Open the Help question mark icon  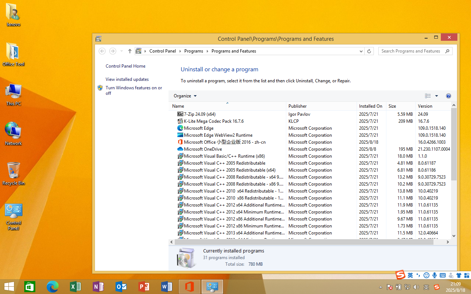coord(448,96)
